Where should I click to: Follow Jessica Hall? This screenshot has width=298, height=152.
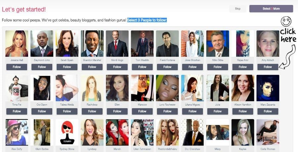tap(17, 67)
